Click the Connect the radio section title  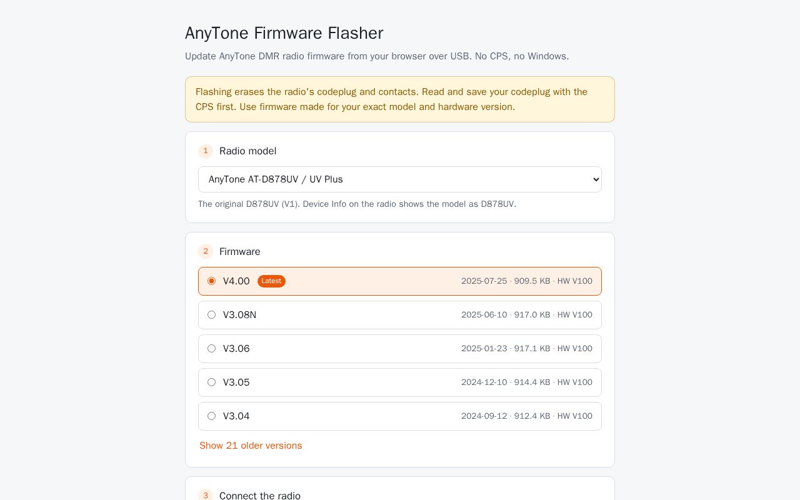point(260,496)
